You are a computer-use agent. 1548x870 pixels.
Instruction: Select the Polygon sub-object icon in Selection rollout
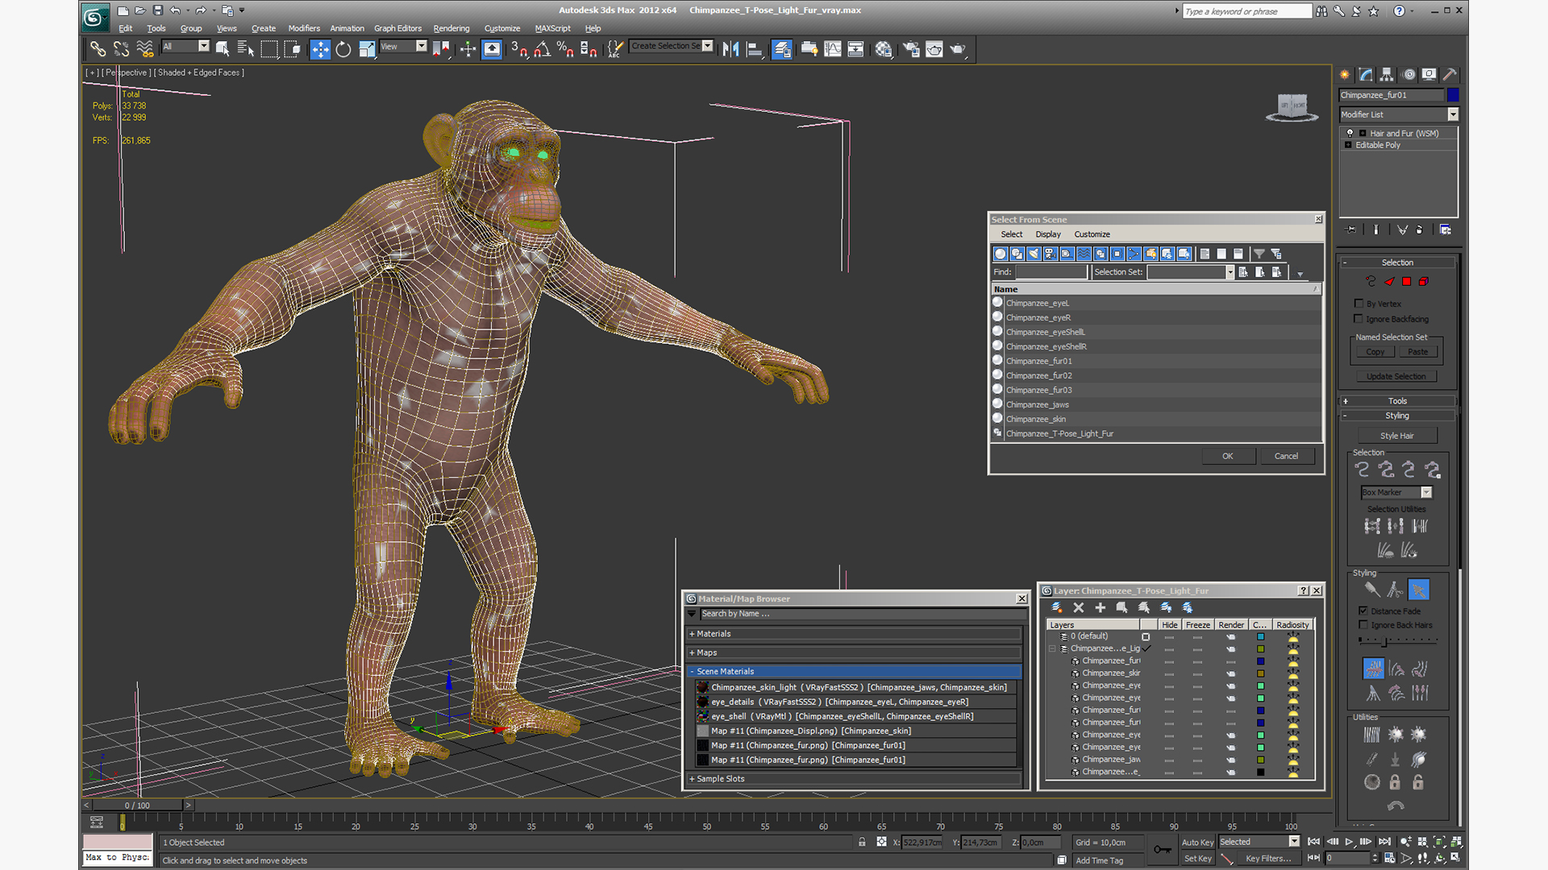1406,281
